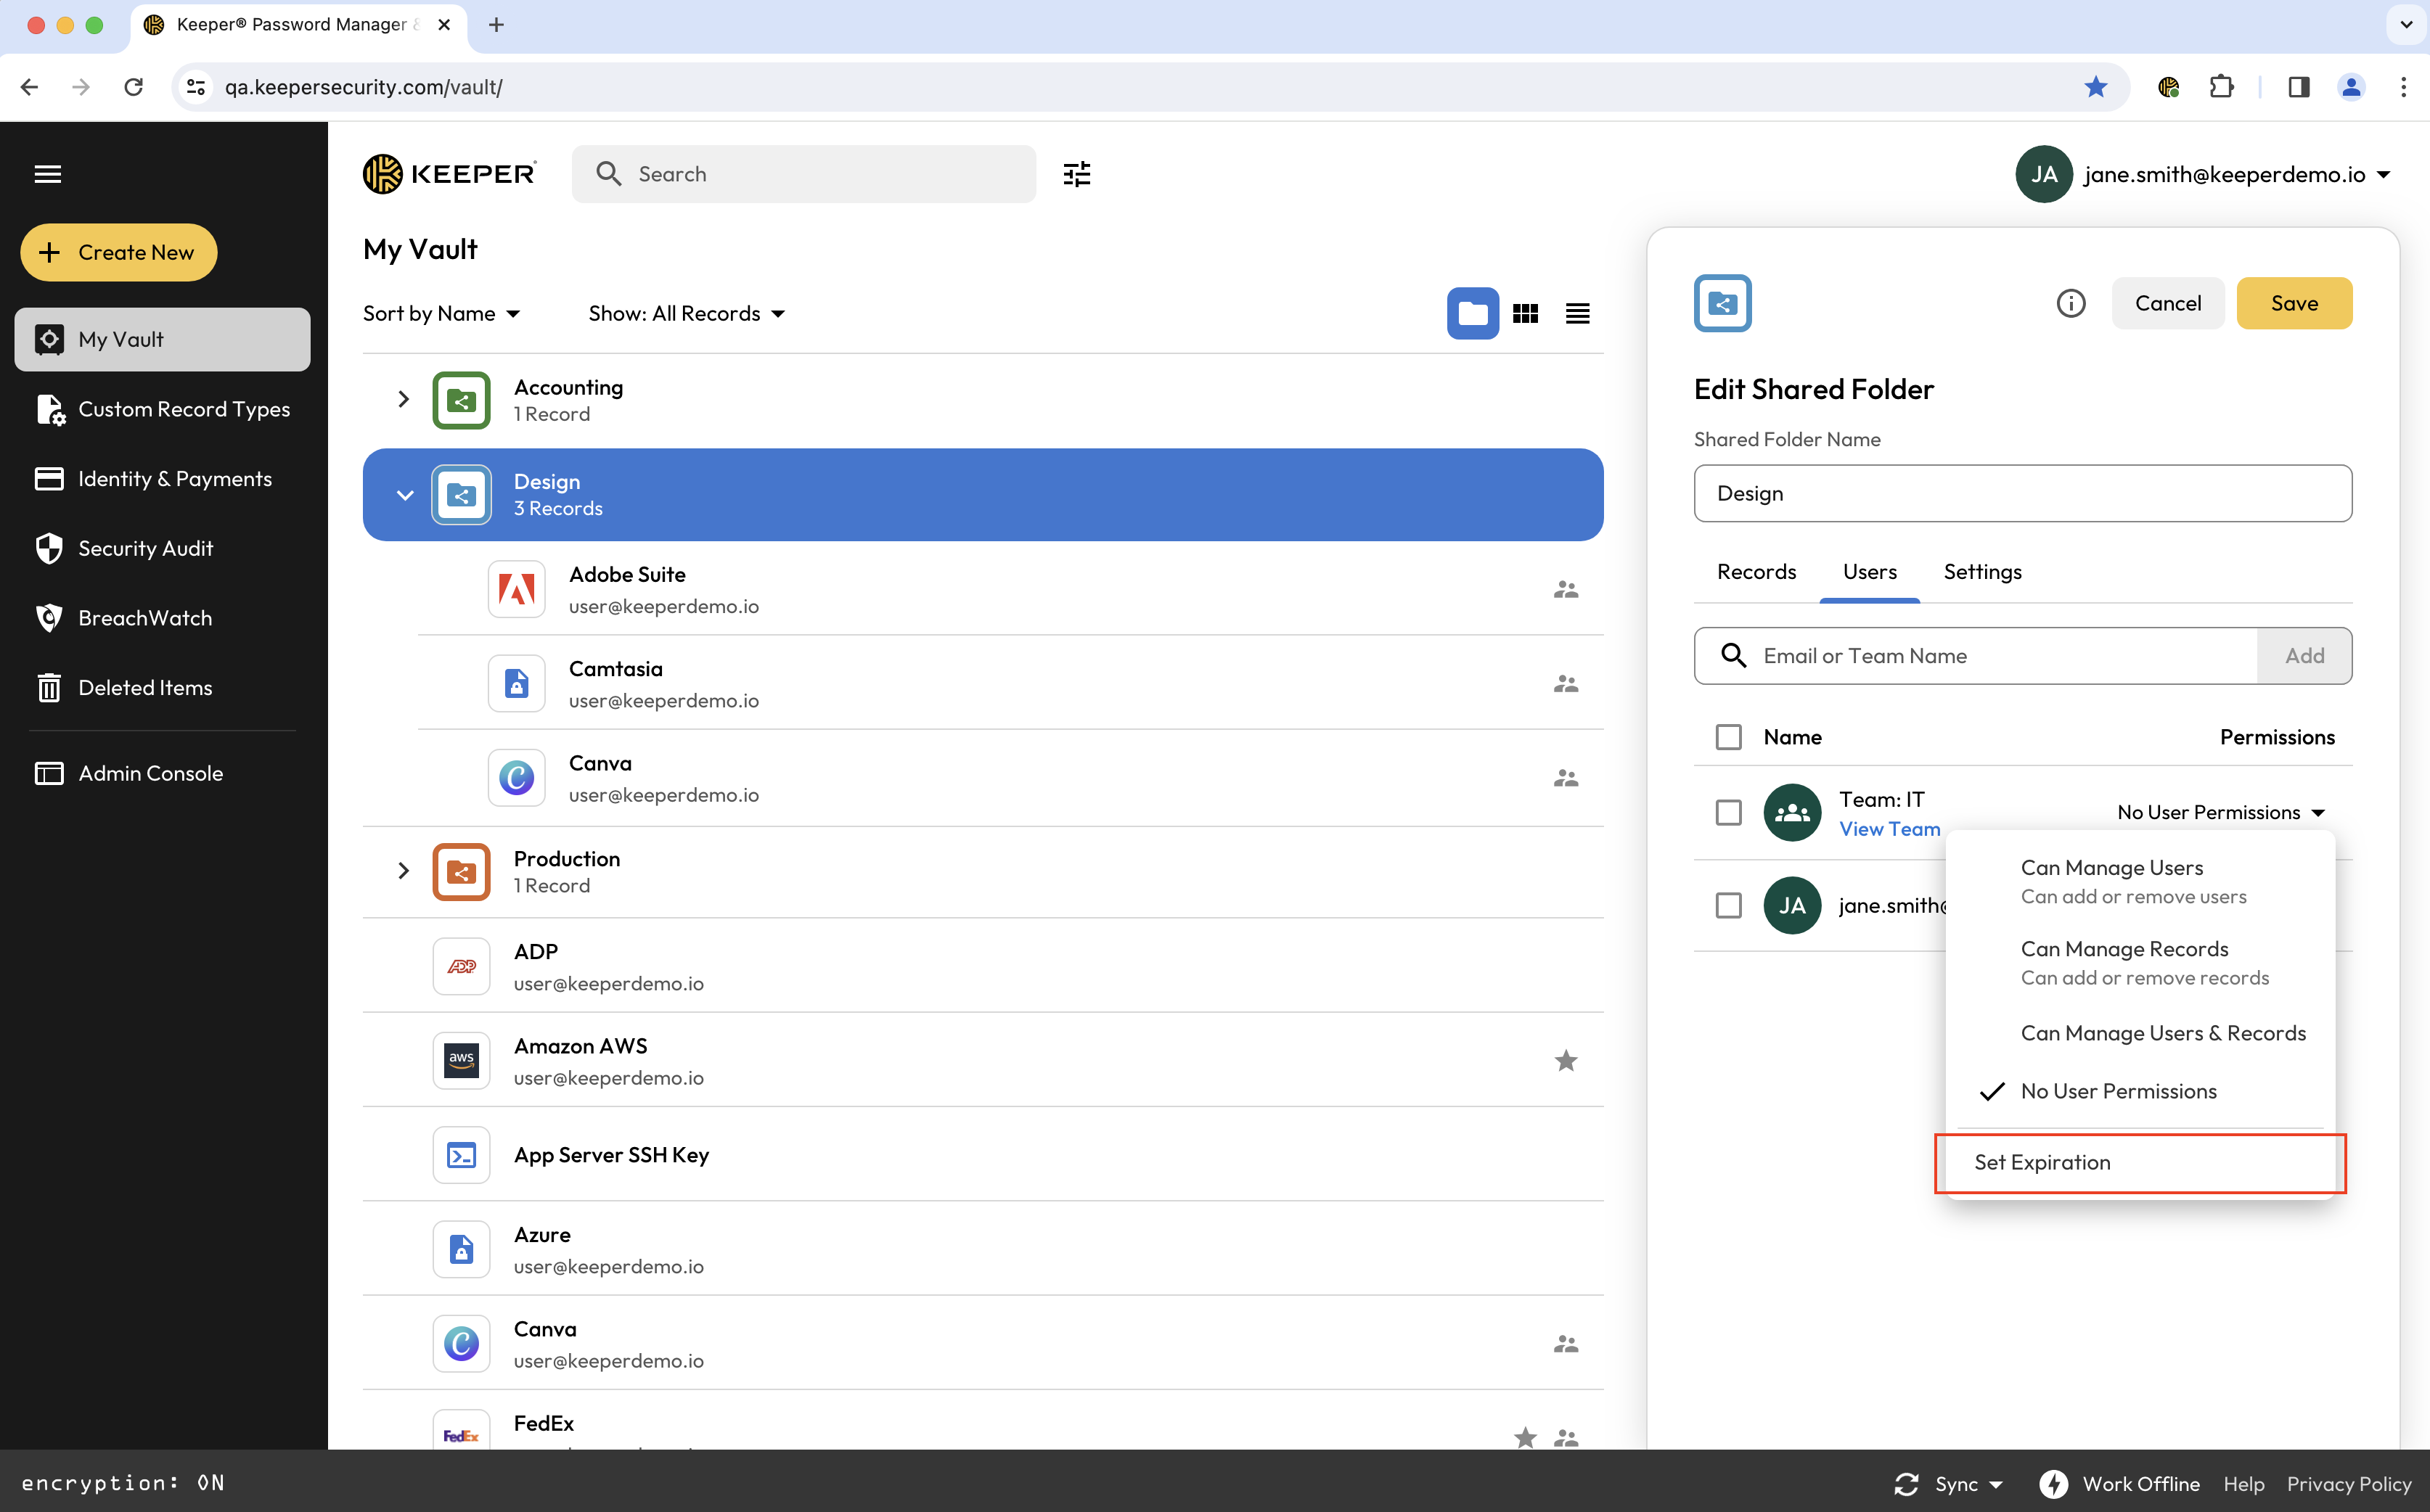
Task: Toggle the hamburger menu icon
Action: click(x=48, y=174)
